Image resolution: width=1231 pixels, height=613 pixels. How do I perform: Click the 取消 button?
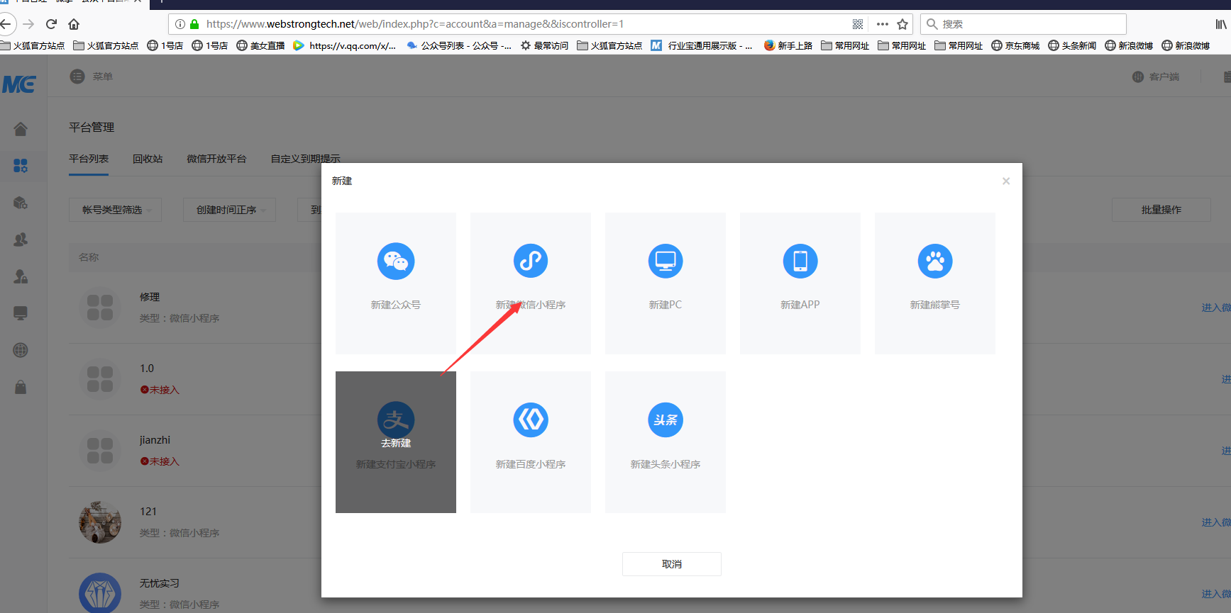pos(672,564)
